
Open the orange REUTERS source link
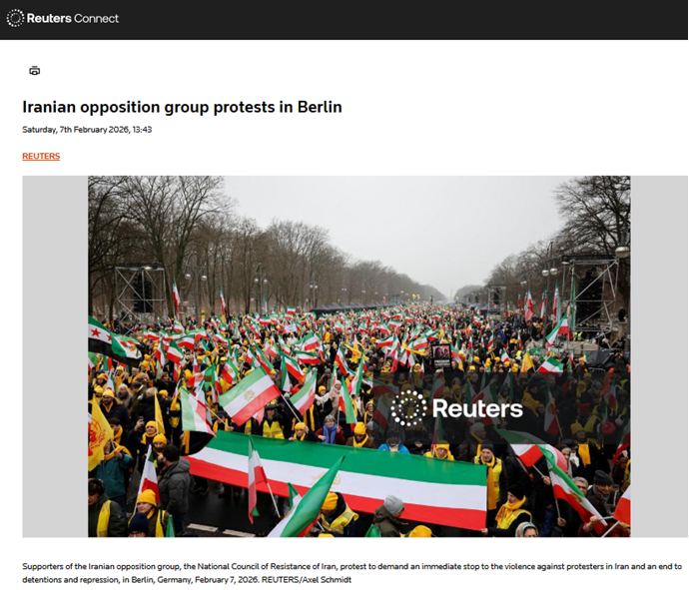click(x=41, y=156)
